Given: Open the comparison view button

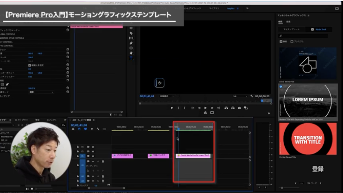Looking at the screenshot, I should tap(246, 108).
